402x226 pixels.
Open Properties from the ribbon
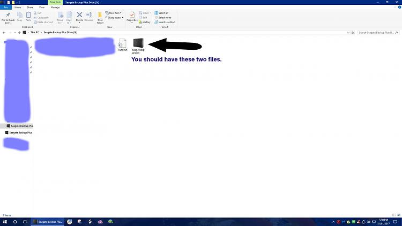(132, 18)
